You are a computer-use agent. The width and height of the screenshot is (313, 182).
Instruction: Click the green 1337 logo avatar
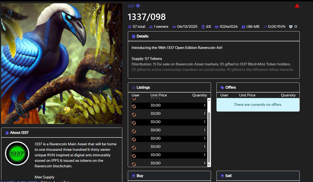pyautogui.click(x=17, y=153)
